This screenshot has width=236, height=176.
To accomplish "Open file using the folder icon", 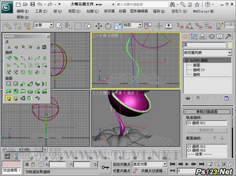I will coord(25,4).
